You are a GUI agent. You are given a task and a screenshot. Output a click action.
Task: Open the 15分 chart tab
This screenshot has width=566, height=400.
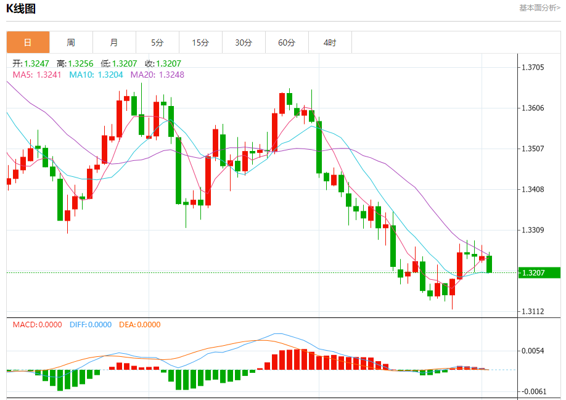(x=201, y=43)
